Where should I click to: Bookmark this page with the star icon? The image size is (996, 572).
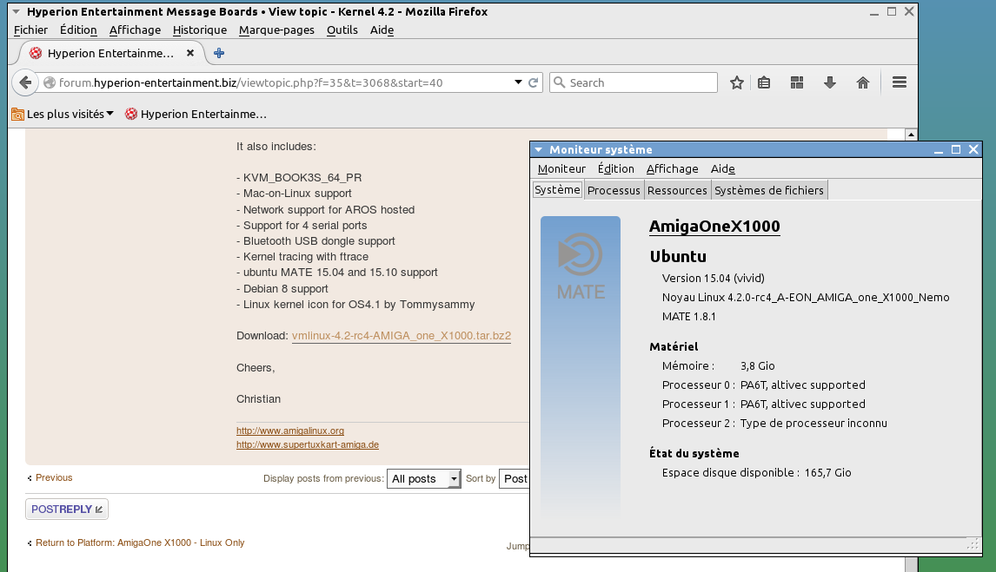[737, 82]
